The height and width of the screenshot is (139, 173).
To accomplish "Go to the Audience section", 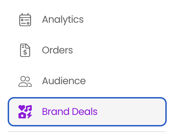I will (87, 81).
